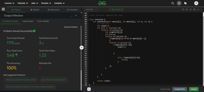Select the Custom Input tab in Output Window
The height and width of the screenshot is (92, 204).
pyautogui.click(x=28, y=21)
